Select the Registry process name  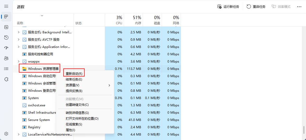coord(34,127)
